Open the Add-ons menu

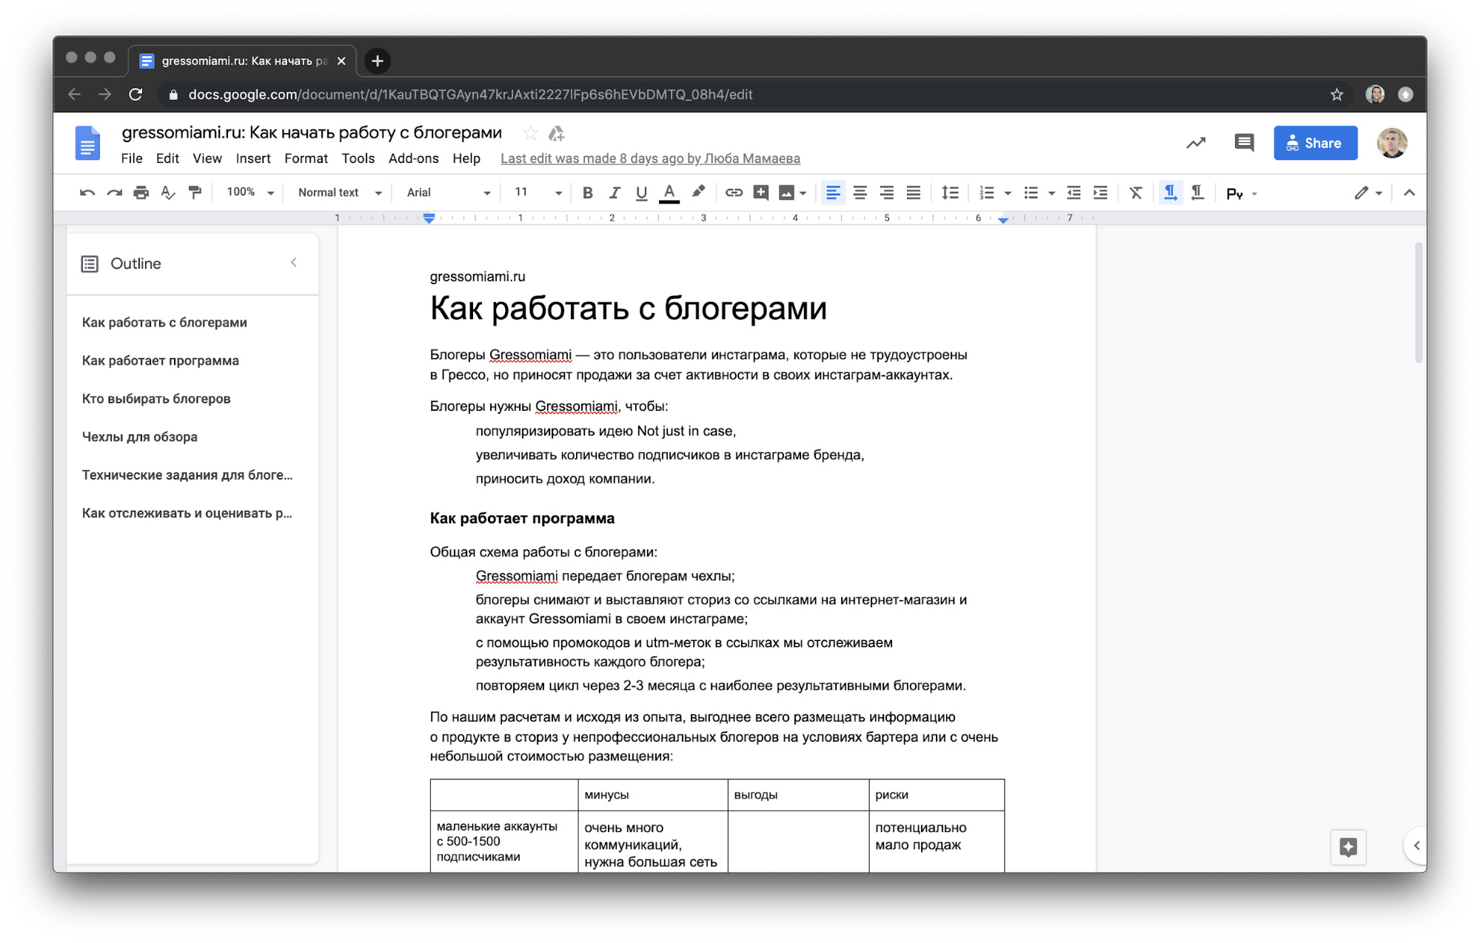tap(414, 158)
